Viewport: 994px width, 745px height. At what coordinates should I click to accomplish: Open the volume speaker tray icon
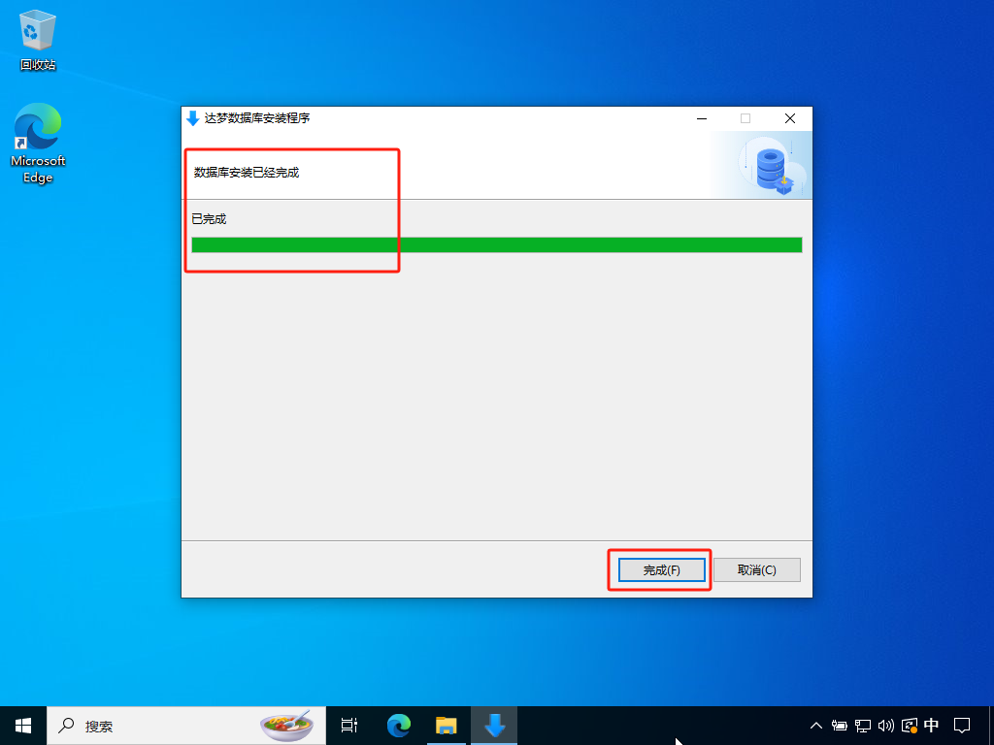(x=885, y=726)
